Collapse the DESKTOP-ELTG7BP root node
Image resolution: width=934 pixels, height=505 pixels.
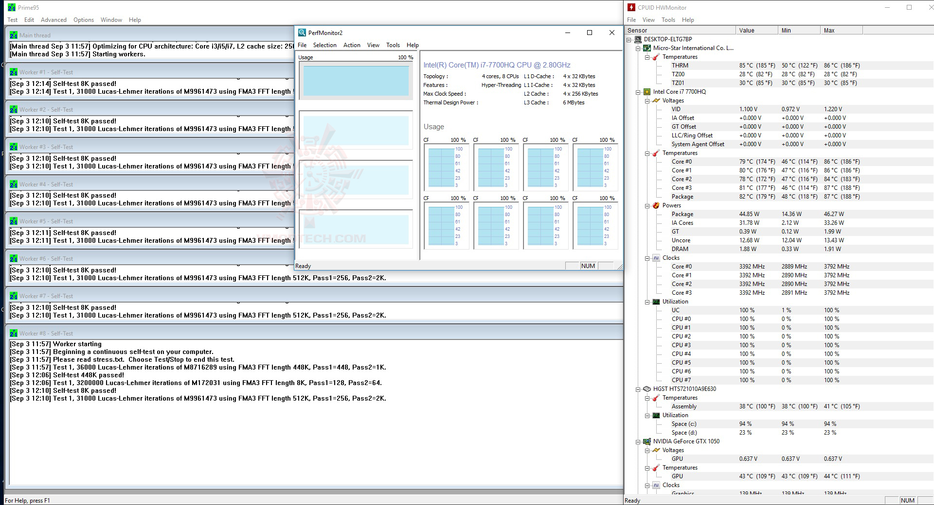(629, 39)
